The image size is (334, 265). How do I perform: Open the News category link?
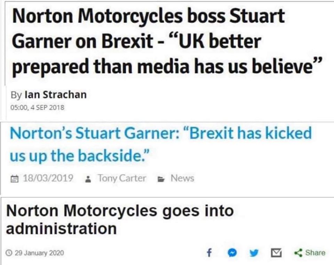coord(182,178)
